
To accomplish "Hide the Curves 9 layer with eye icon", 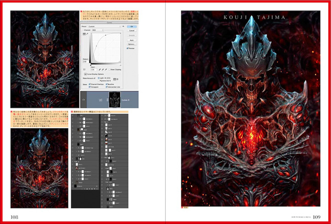I will click(x=84, y=100).
